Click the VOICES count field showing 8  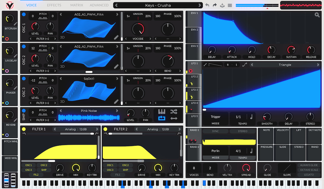(194, 168)
